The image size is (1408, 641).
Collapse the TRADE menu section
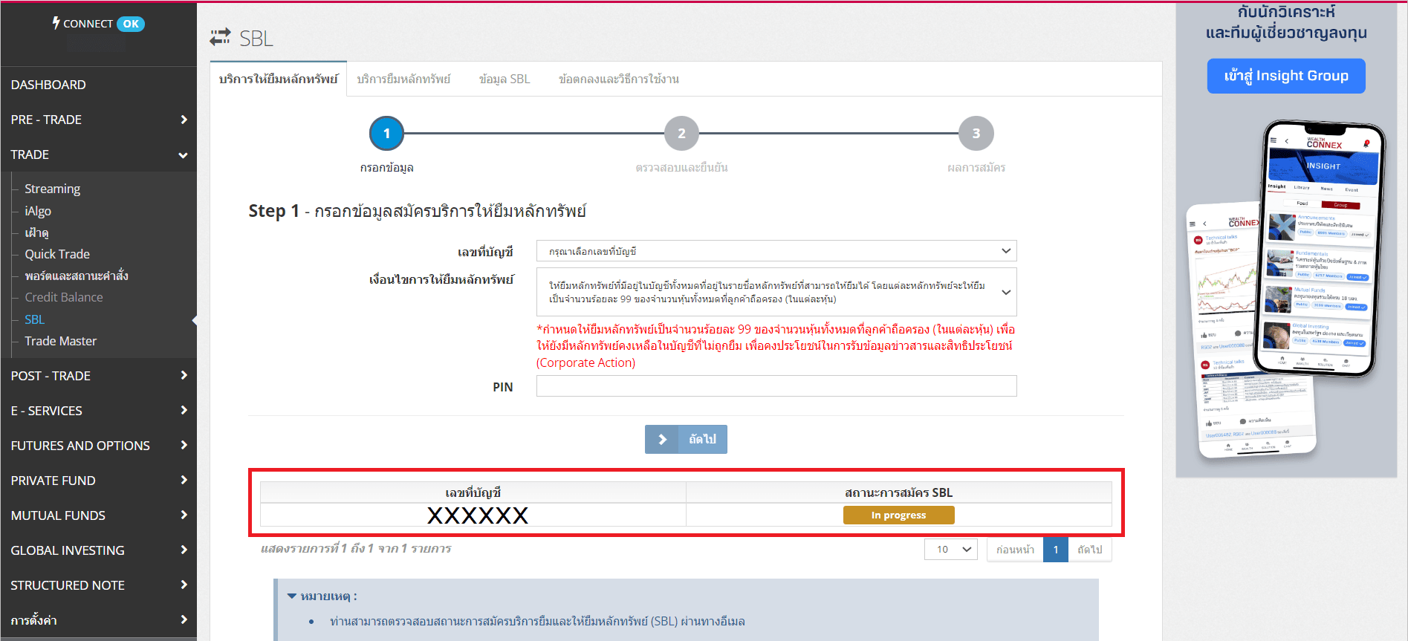183,154
